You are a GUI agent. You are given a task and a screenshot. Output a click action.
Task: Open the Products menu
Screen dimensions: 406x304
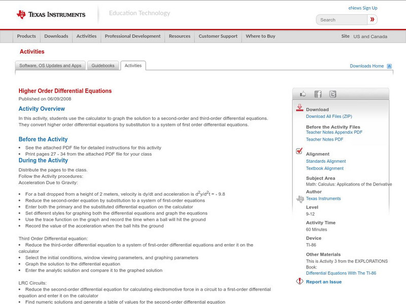26,36
